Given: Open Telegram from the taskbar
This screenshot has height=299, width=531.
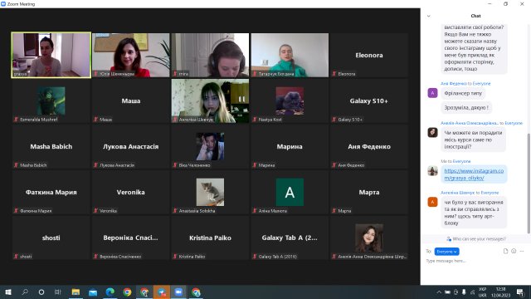Looking at the screenshot, I should [162, 292].
